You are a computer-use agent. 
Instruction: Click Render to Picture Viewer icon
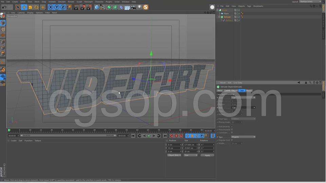click(83, 7)
